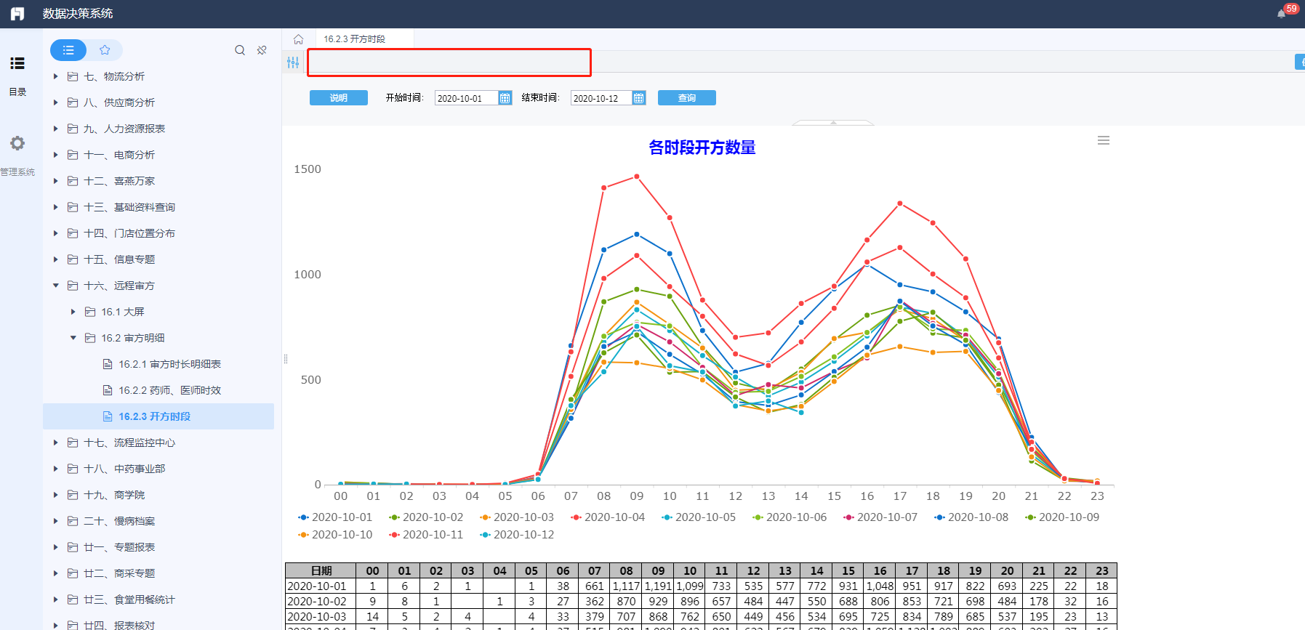Go to the home tab icon

click(x=298, y=39)
